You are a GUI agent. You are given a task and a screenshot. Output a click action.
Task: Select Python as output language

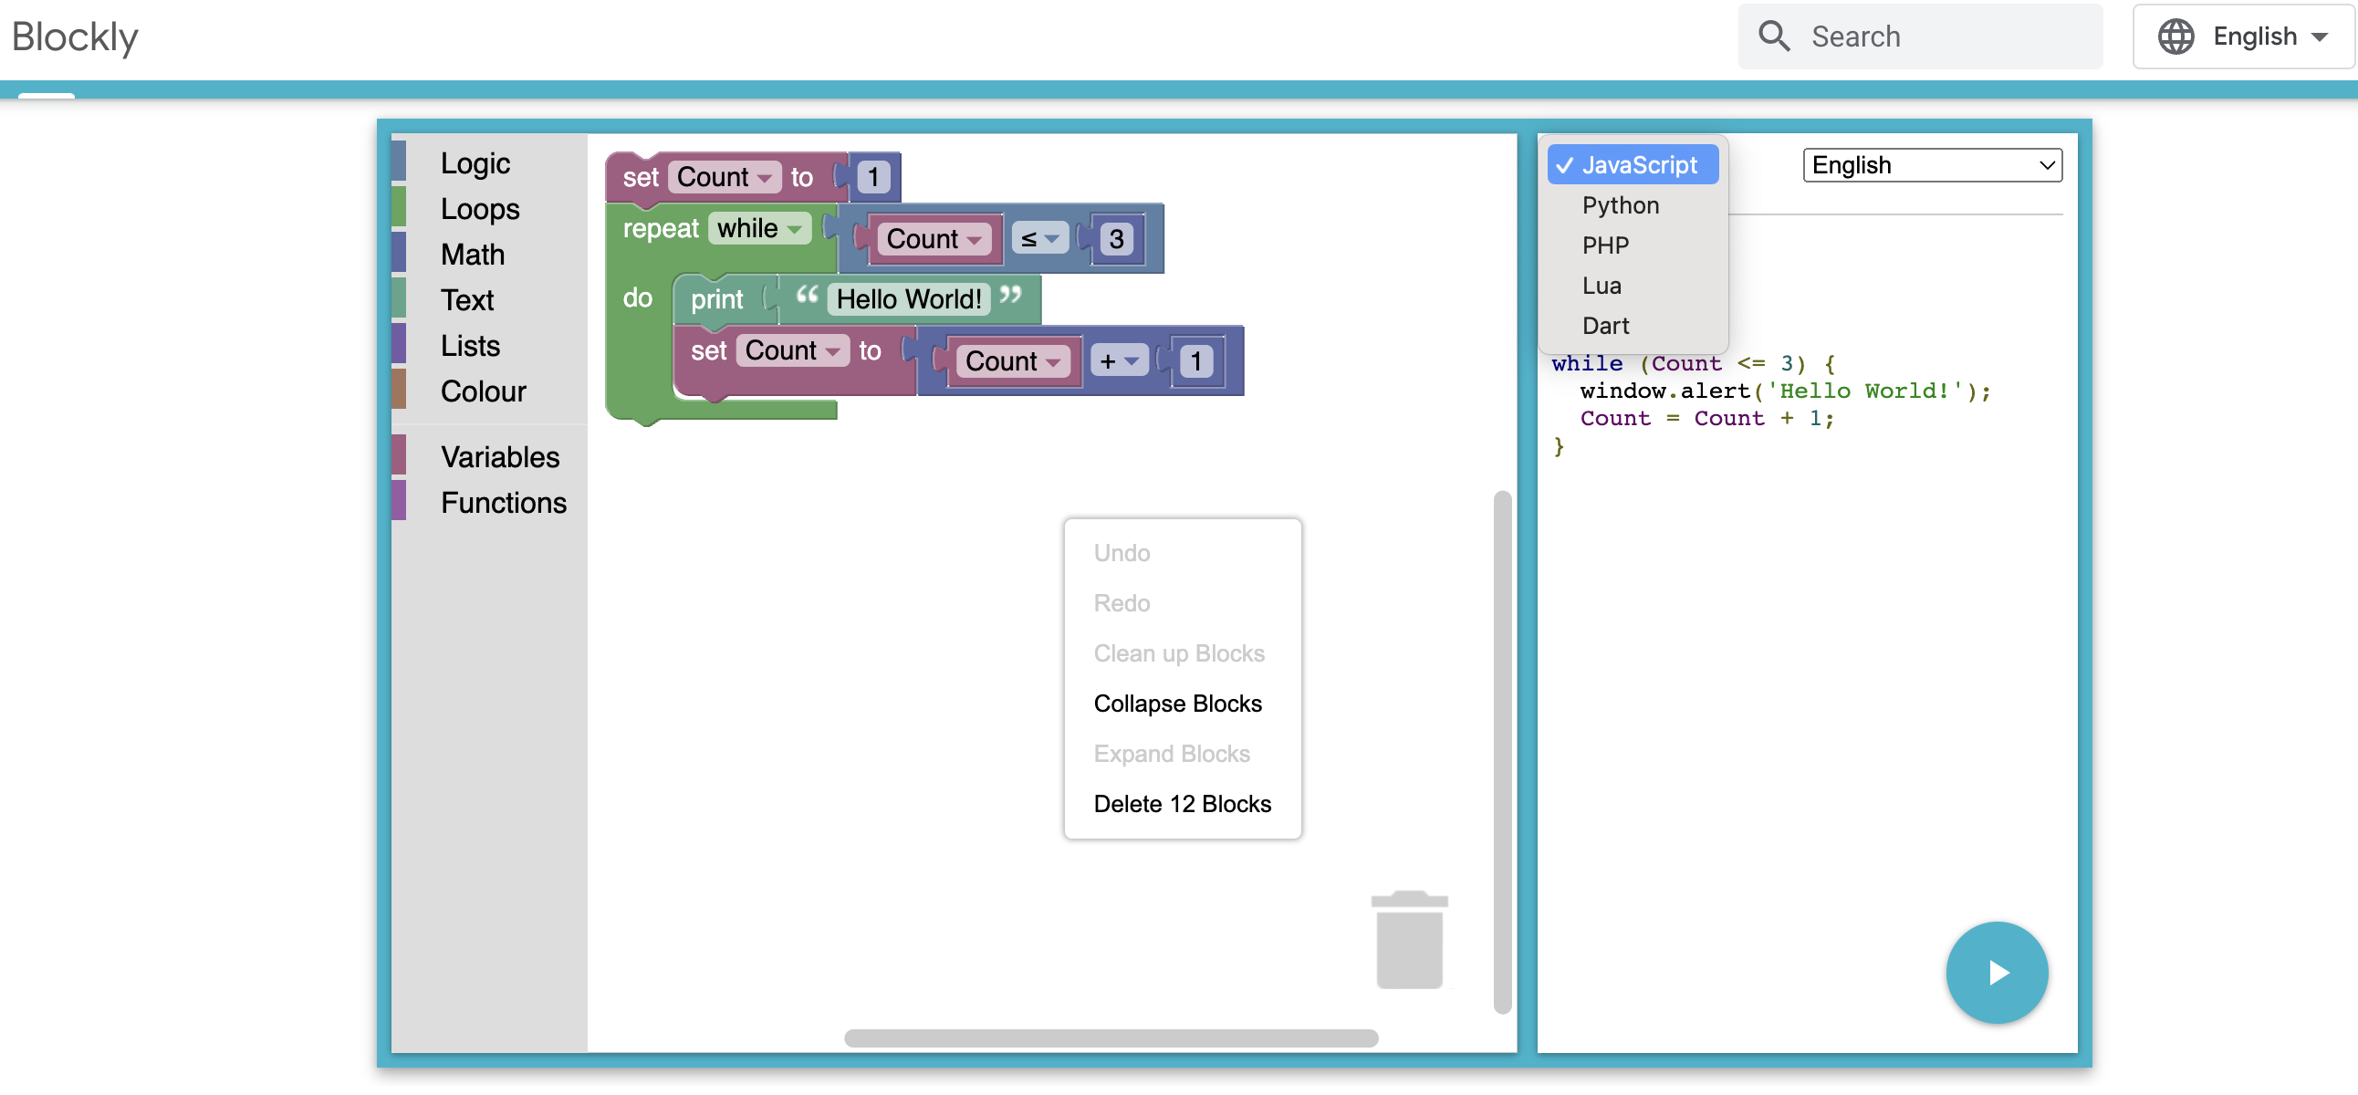click(1622, 203)
